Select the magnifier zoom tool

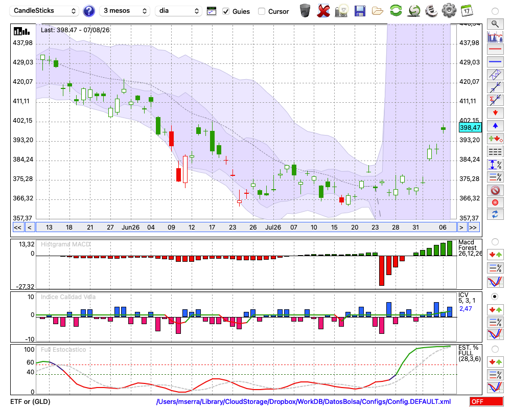pos(495,24)
